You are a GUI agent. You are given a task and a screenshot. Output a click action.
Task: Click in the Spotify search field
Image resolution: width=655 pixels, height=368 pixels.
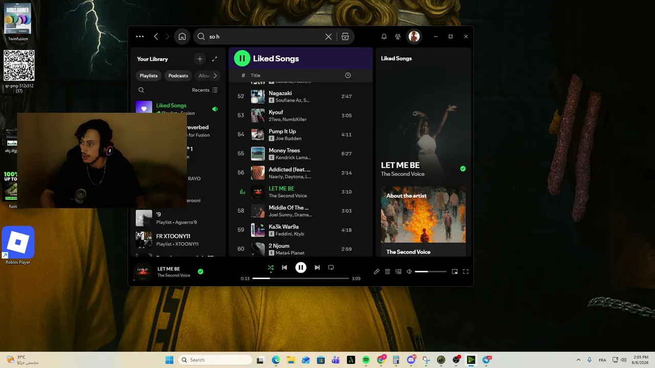(266, 37)
